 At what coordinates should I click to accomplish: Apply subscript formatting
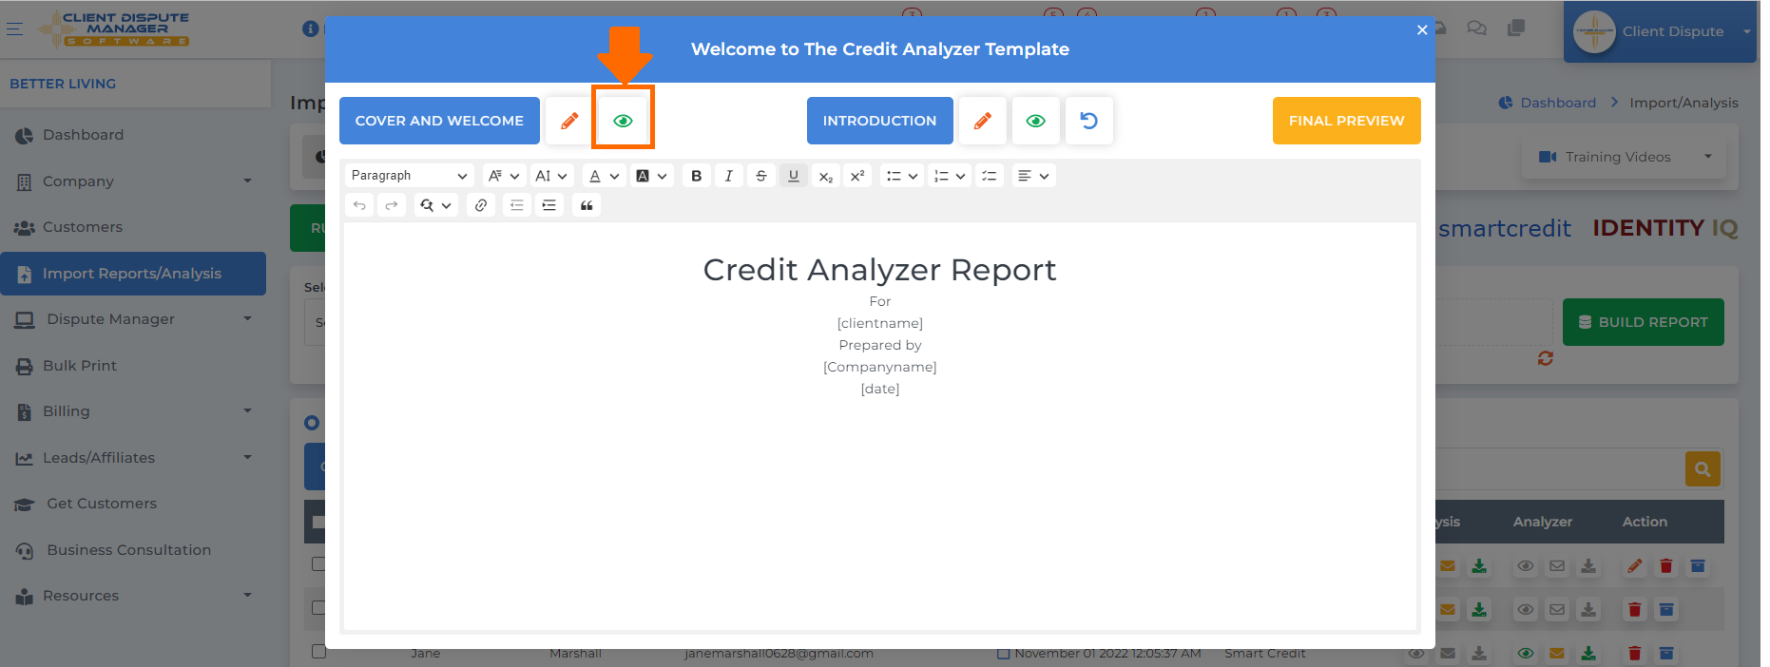point(826,176)
